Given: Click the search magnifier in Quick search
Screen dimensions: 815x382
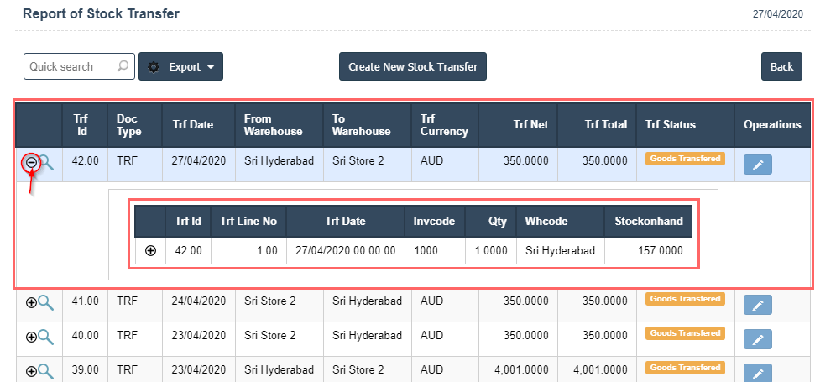Looking at the screenshot, I should [123, 67].
